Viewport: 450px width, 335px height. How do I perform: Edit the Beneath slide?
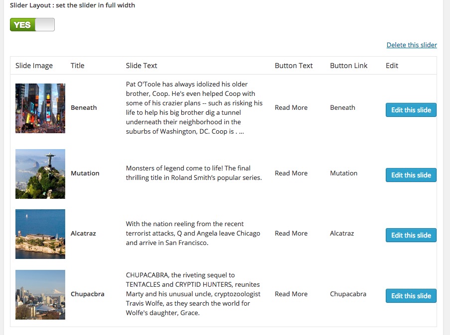(411, 110)
